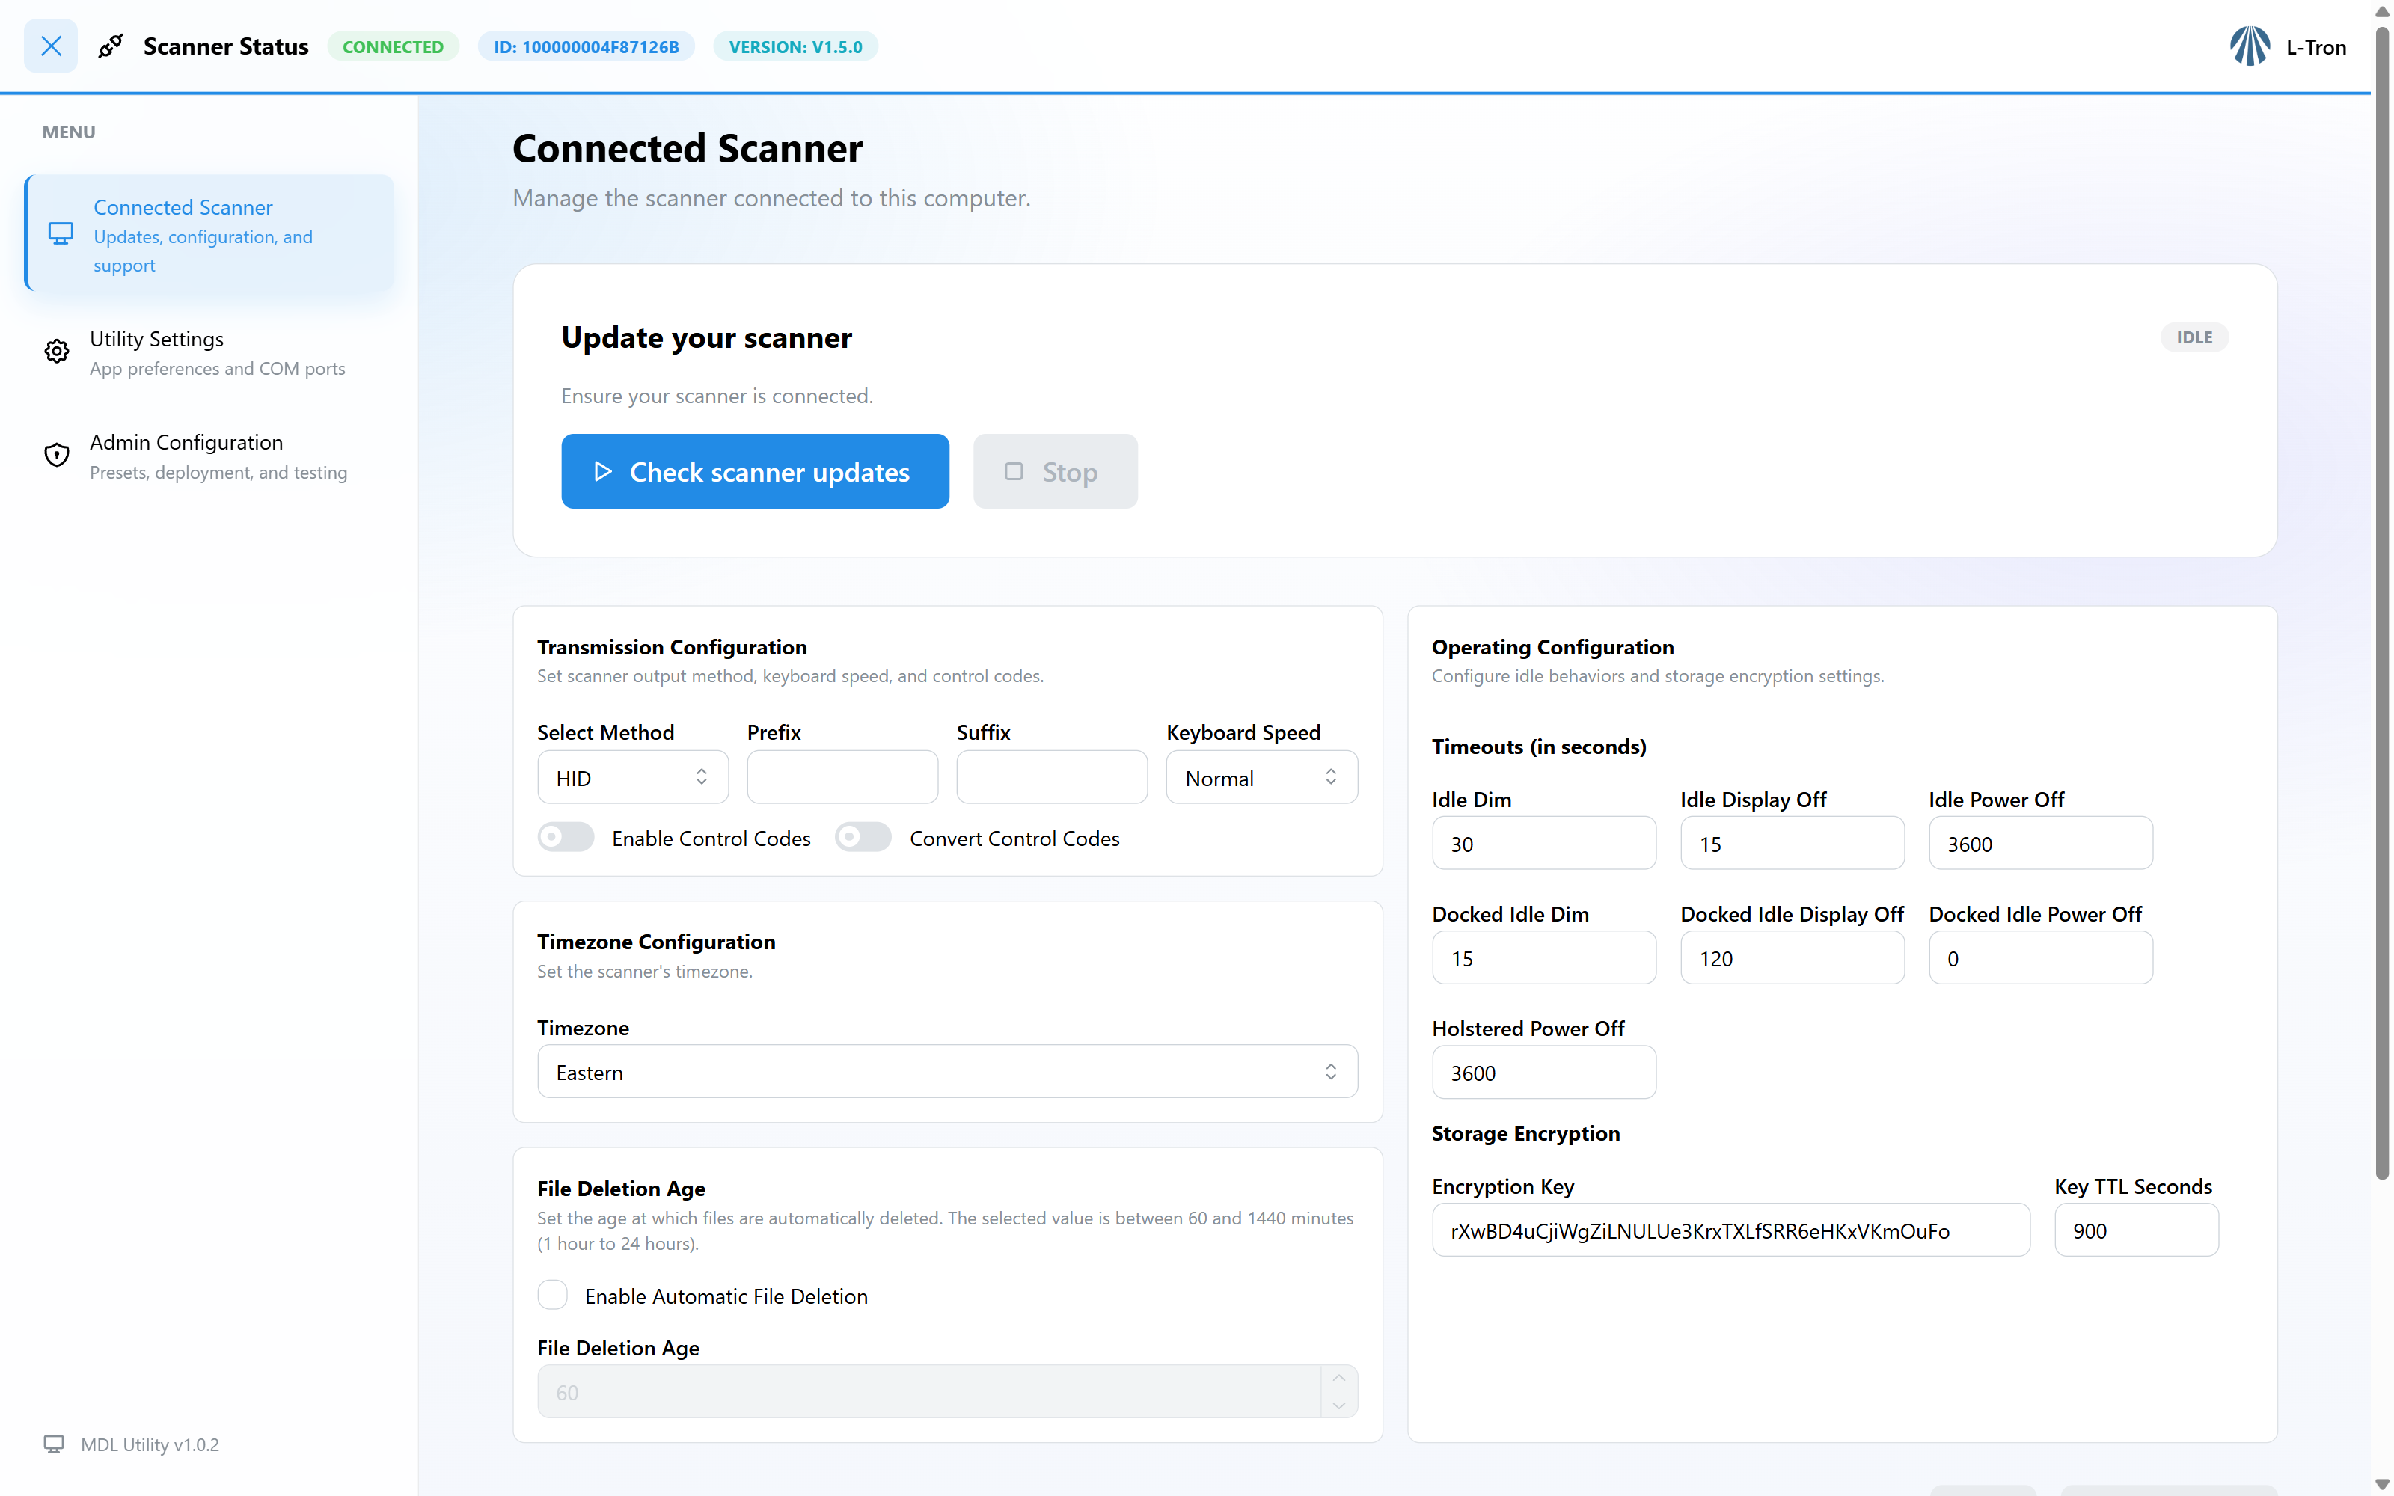Open the Keyboard Speed dropdown
This screenshot has height=1496, width=2394.
click(1261, 778)
